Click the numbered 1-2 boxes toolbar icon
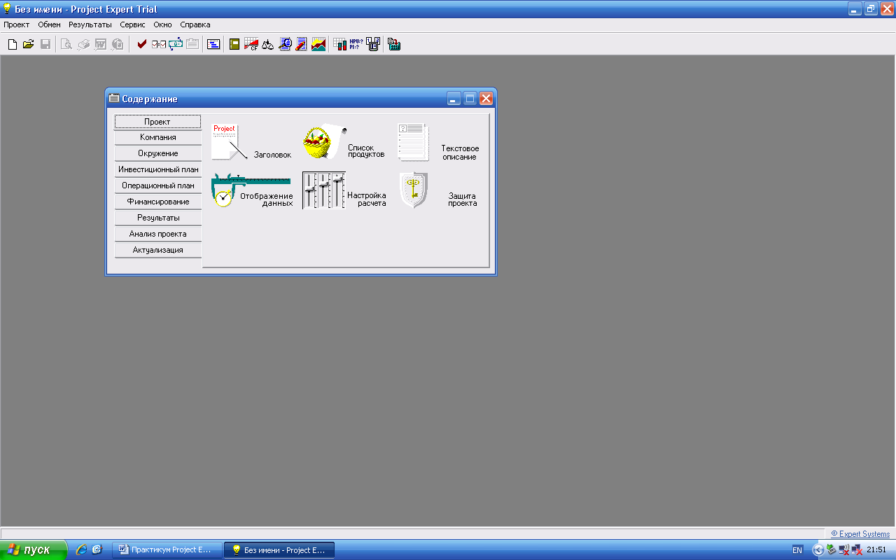 (x=373, y=44)
